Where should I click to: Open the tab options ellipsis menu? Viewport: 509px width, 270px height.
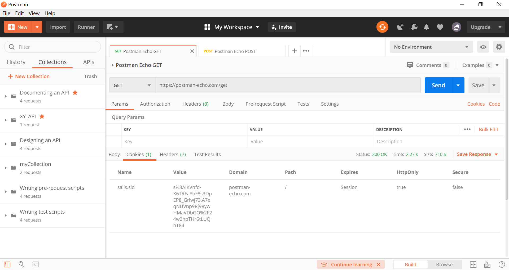click(306, 51)
